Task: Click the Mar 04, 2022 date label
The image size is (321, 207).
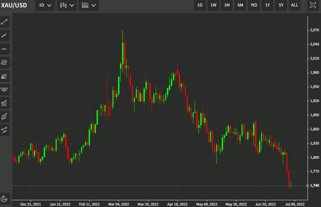Action: pyautogui.click(x=118, y=204)
